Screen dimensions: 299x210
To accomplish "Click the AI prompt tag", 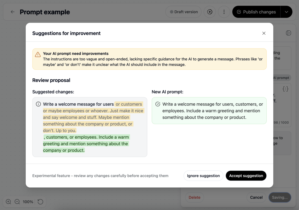I will (281, 78).
